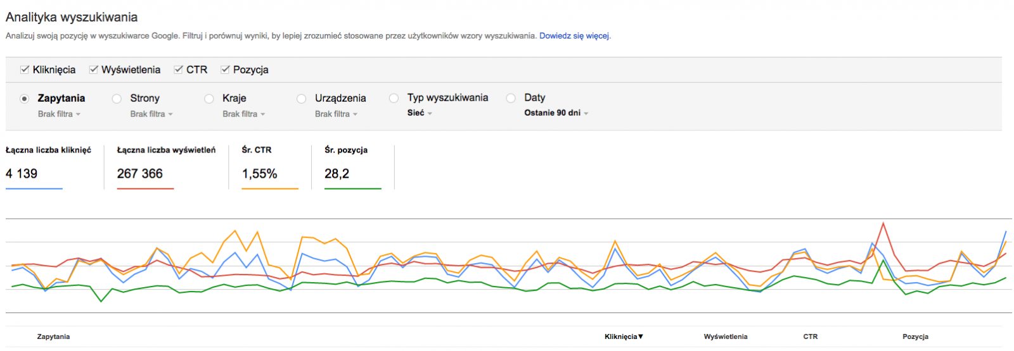Open the Brak filtra dropdown under Zapytania
1014x351 pixels.
click(x=59, y=114)
